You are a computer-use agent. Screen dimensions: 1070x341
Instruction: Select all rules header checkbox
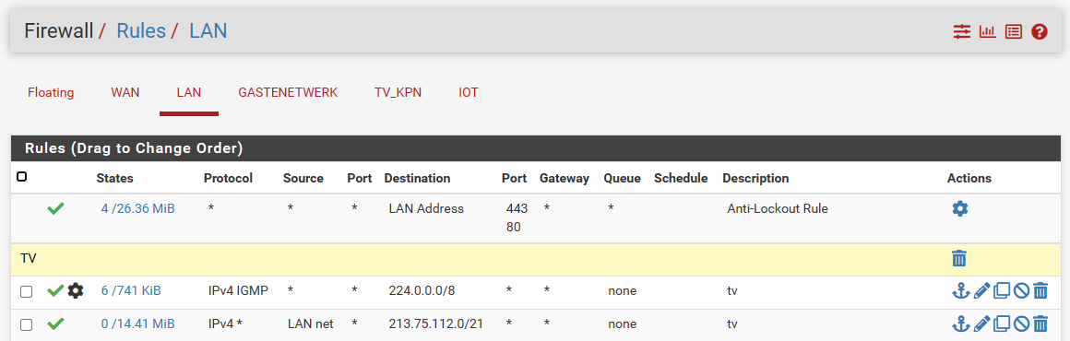click(22, 177)
